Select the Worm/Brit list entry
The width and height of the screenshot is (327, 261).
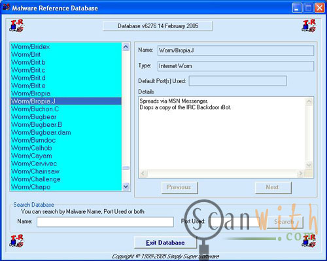click(66, 54)
